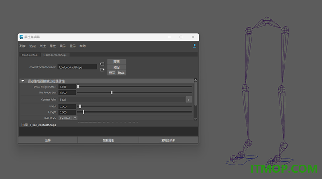Click the input connection arrow icon
Viewport: 322px width, 179px height.
point(102,64)
